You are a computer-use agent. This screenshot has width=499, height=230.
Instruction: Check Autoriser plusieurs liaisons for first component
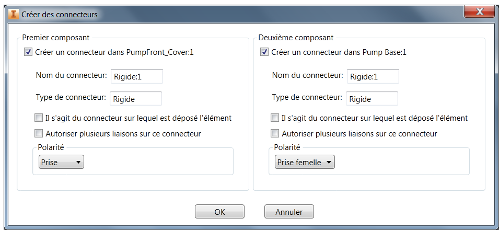click(38, 134)
